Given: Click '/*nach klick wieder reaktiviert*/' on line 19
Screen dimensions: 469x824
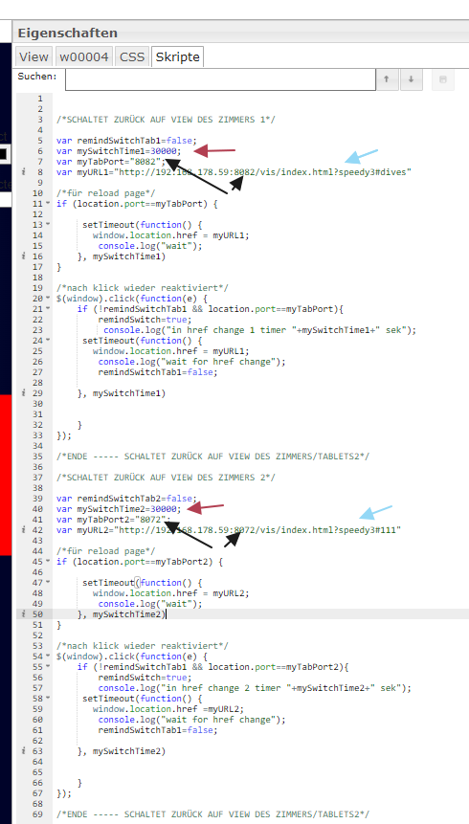Looking at the screenshot, I should (x=143, y=287).
